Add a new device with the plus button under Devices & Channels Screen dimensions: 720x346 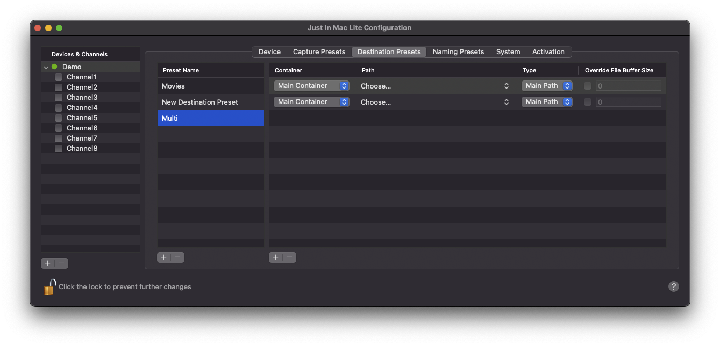point(48,263)
